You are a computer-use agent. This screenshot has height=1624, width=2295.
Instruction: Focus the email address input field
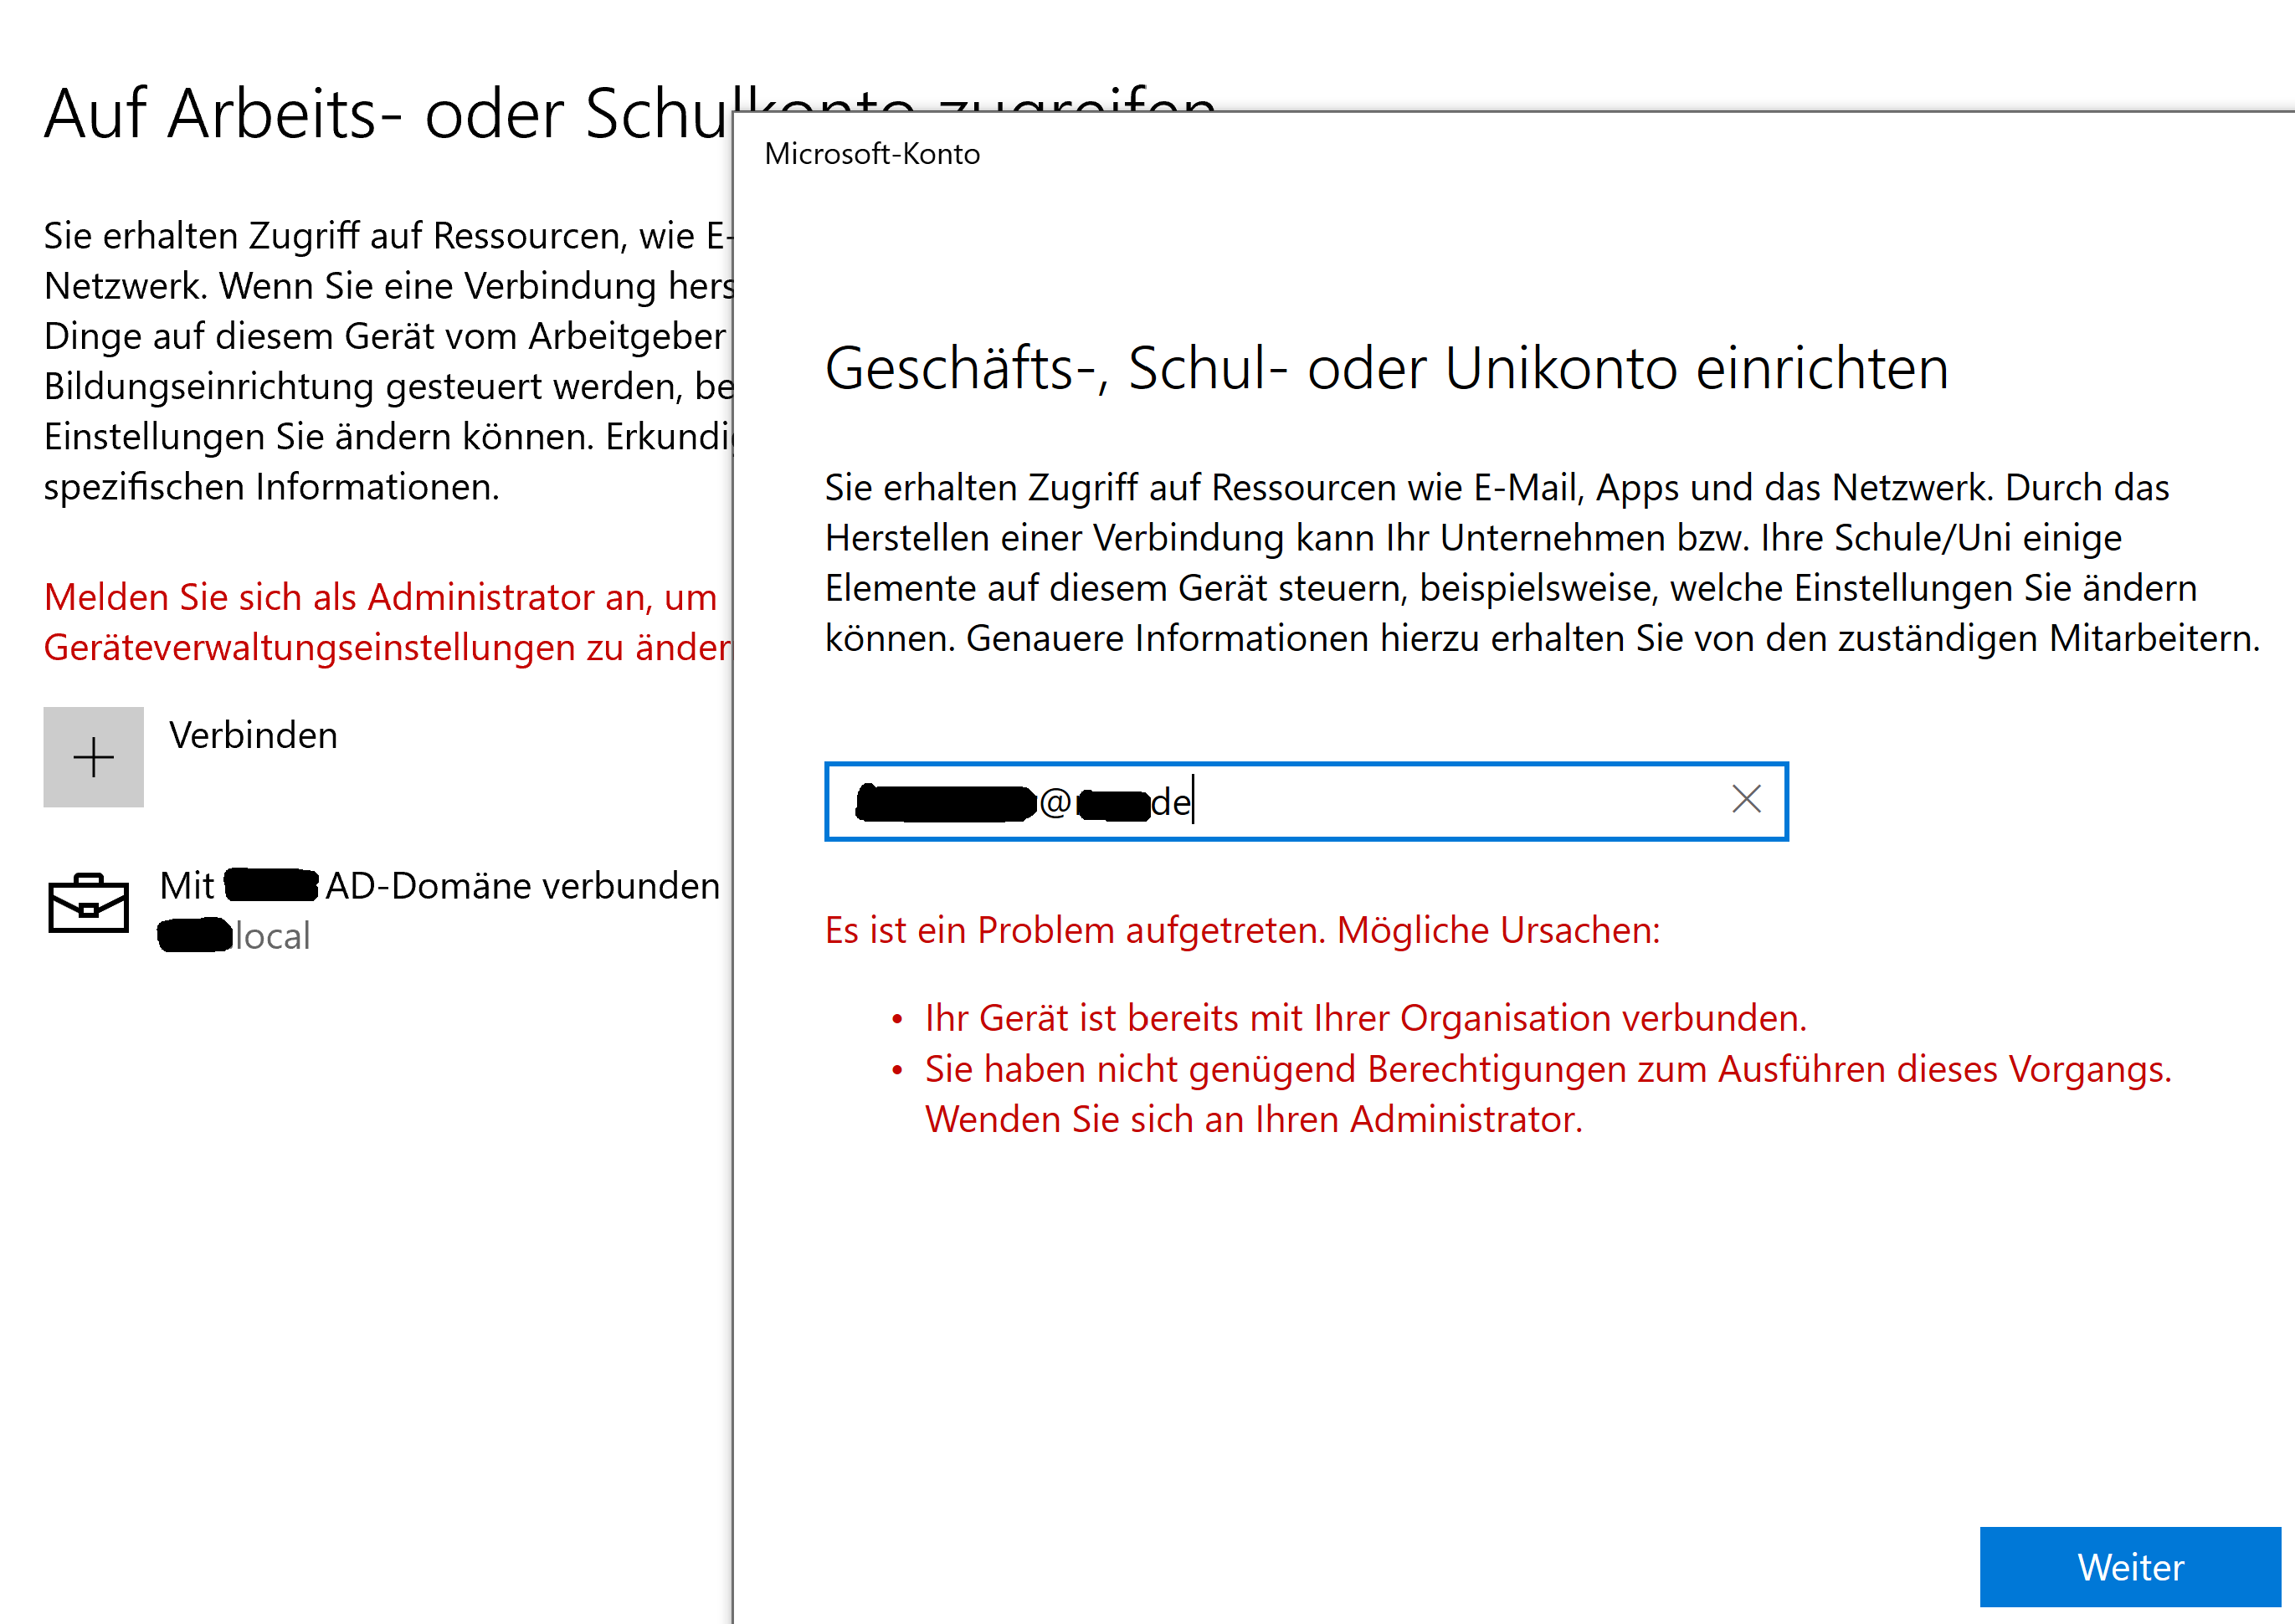[1306, 801]
